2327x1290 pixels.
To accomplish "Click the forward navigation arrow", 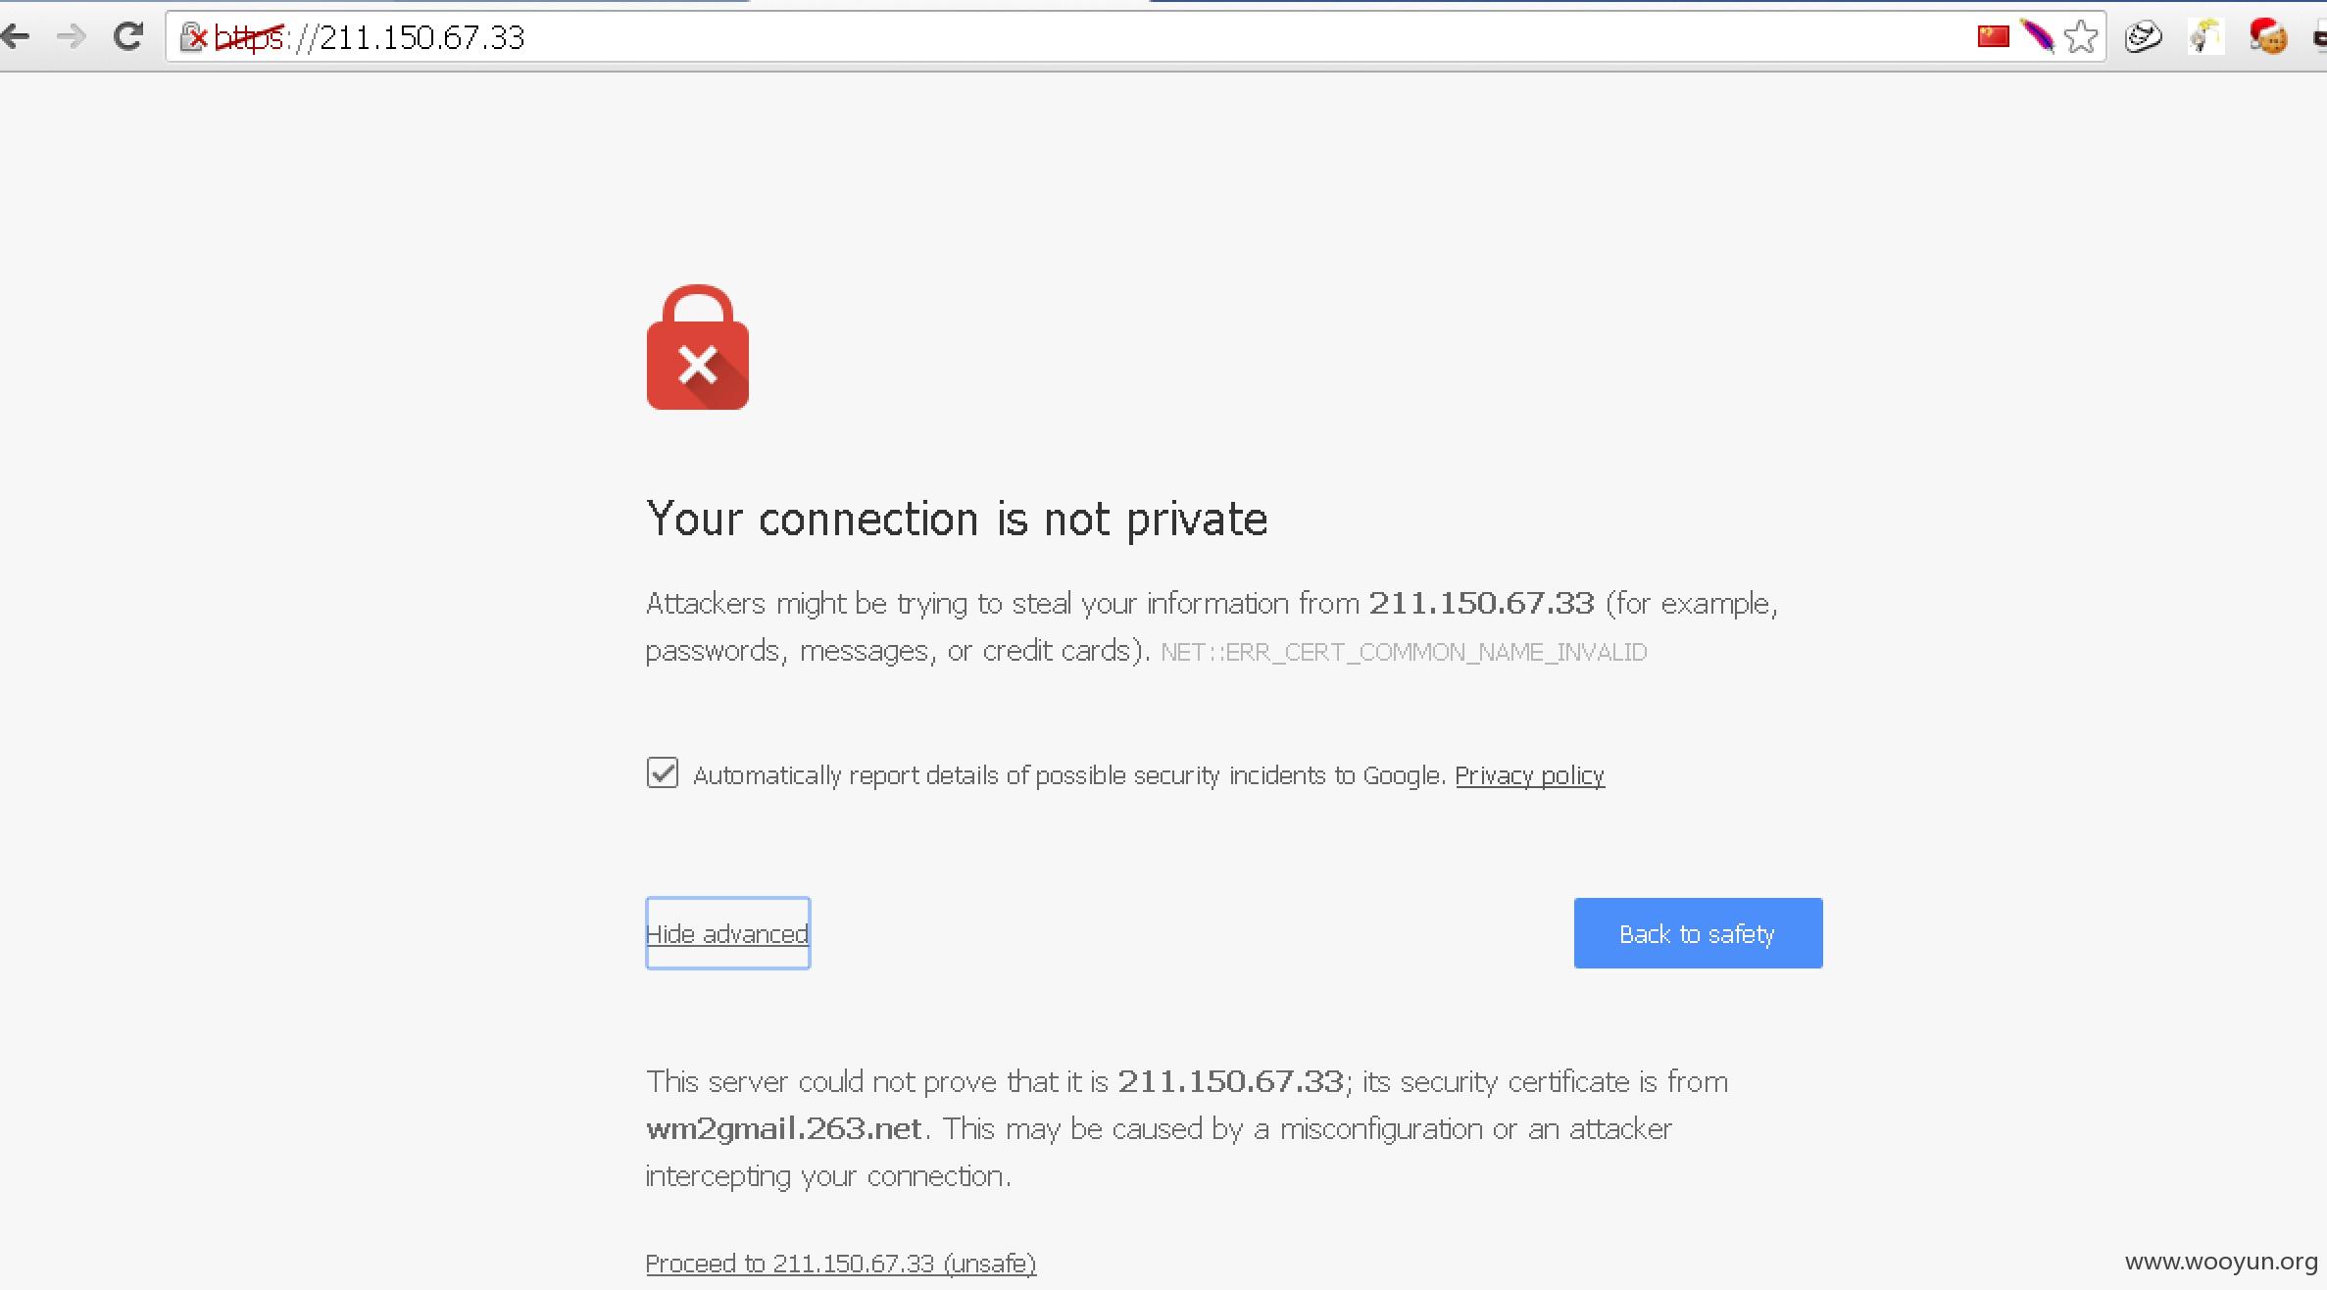I will click(x=72, y=37).
